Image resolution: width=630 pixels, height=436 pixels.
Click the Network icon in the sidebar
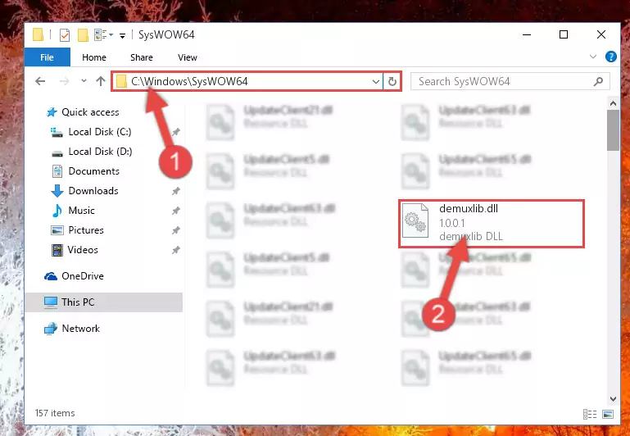pyautogui.click(x=51, y=329)
